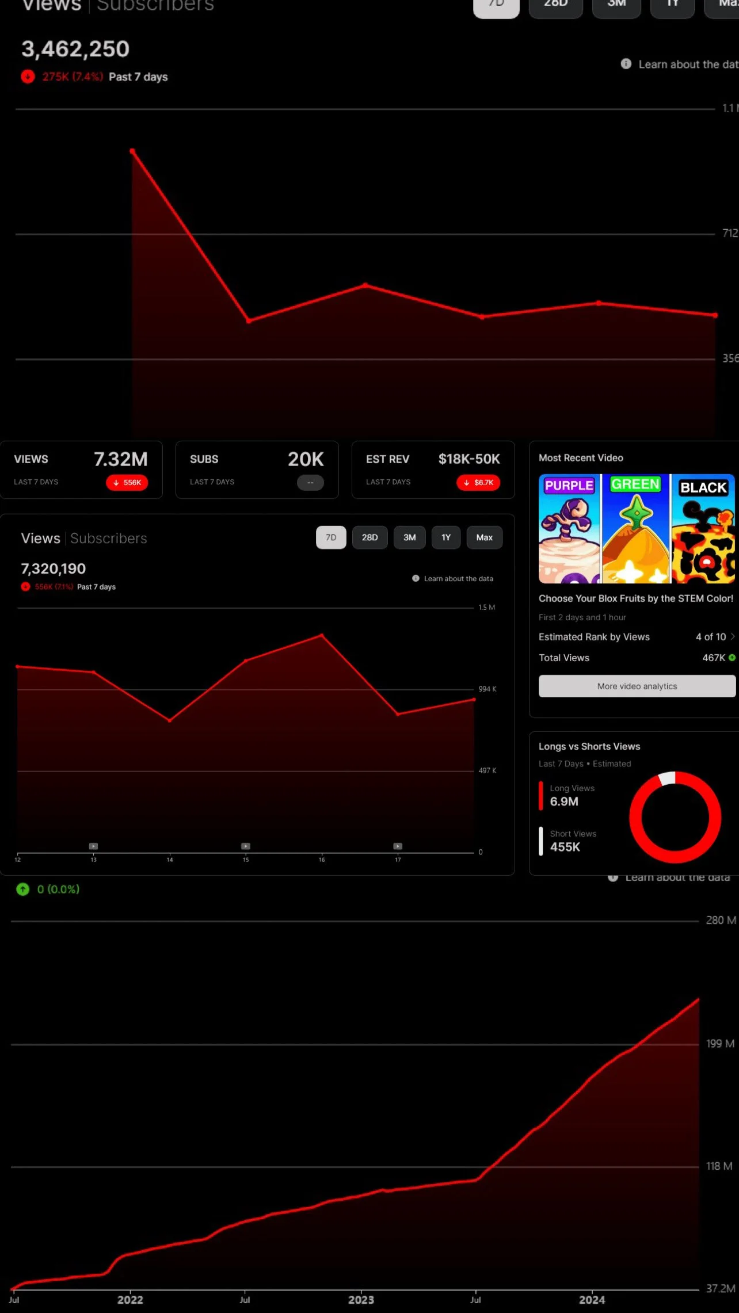Click the Longs vs Shorts Views heading
Screen dimensions: 739x1313
(x=589, y=746)
